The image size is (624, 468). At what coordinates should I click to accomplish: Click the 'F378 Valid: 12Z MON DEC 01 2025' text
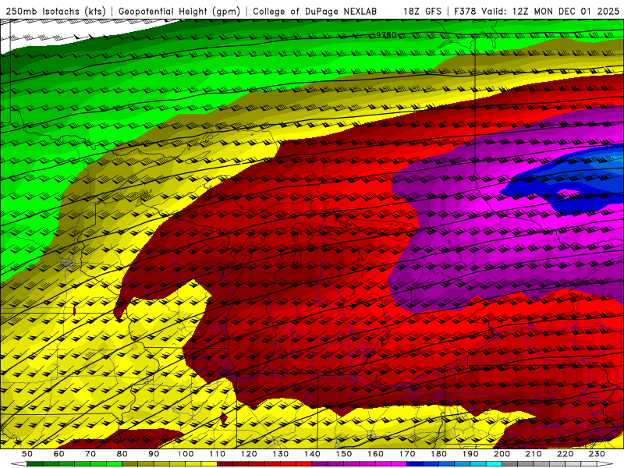[537, 12]
